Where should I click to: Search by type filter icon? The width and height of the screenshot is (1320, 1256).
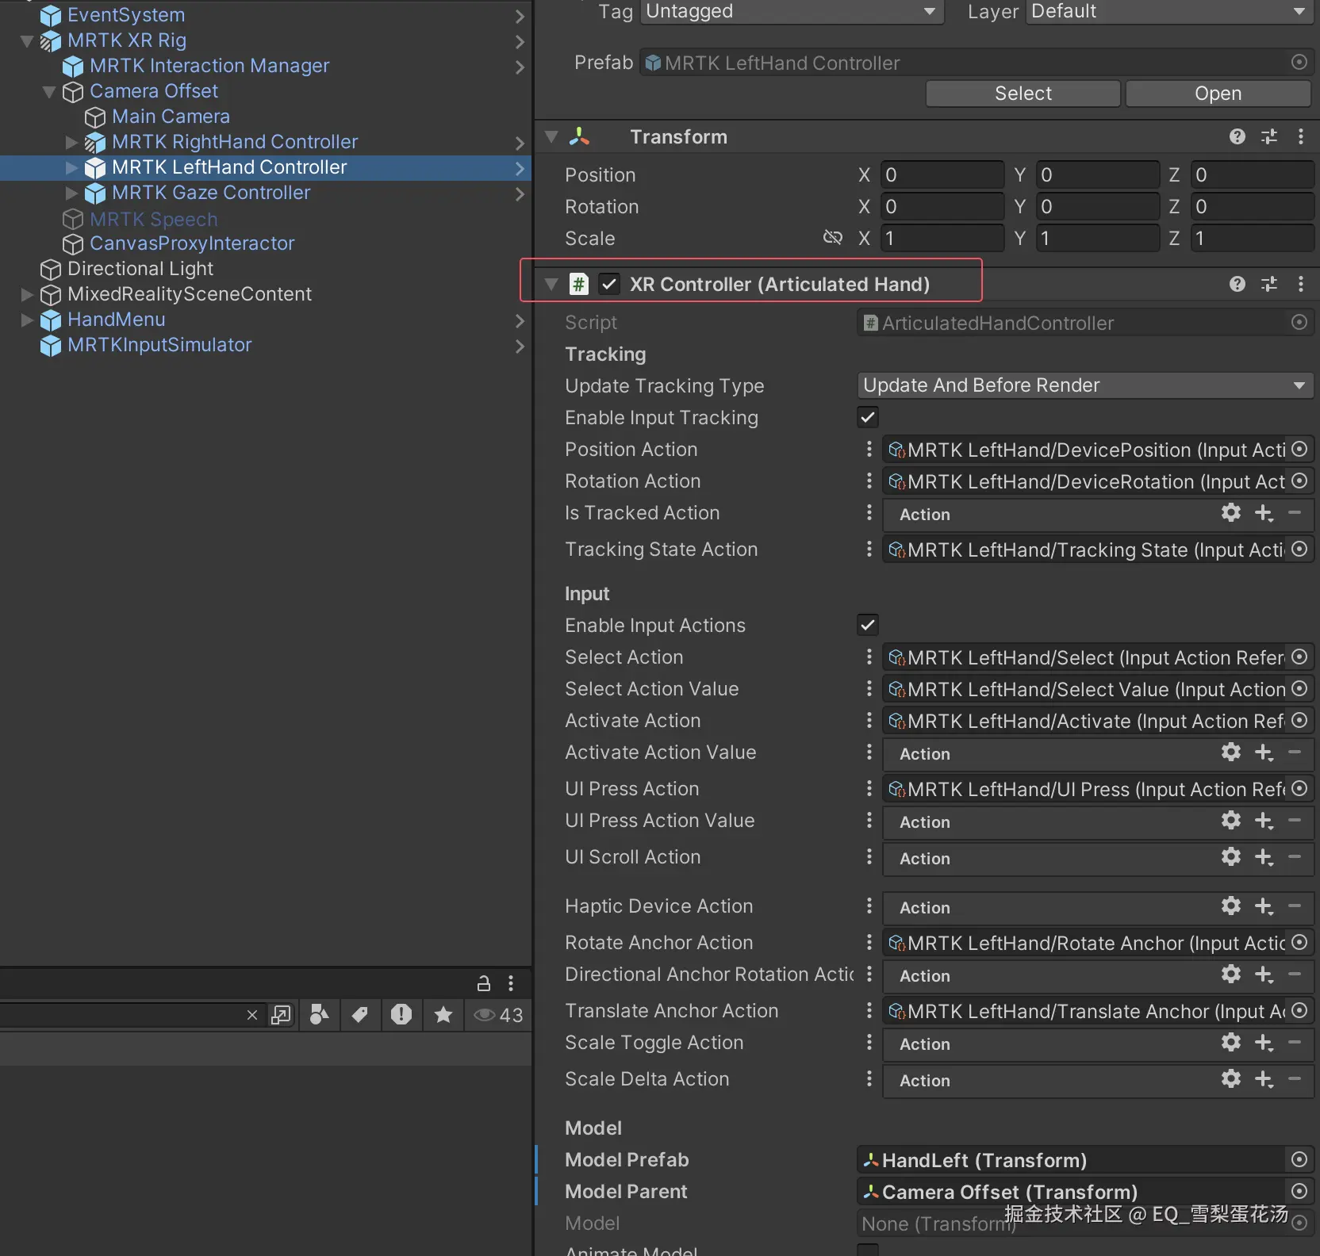[319, 1015]
